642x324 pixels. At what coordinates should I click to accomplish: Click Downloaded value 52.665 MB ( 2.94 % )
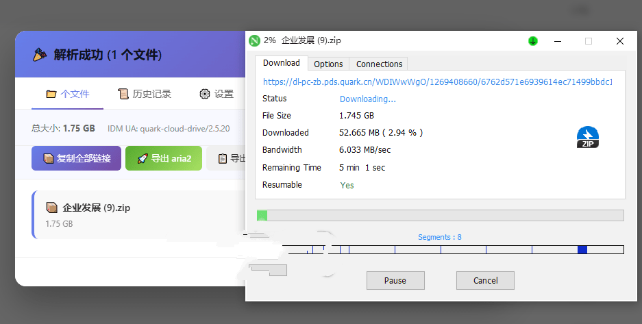pos(381,133)
